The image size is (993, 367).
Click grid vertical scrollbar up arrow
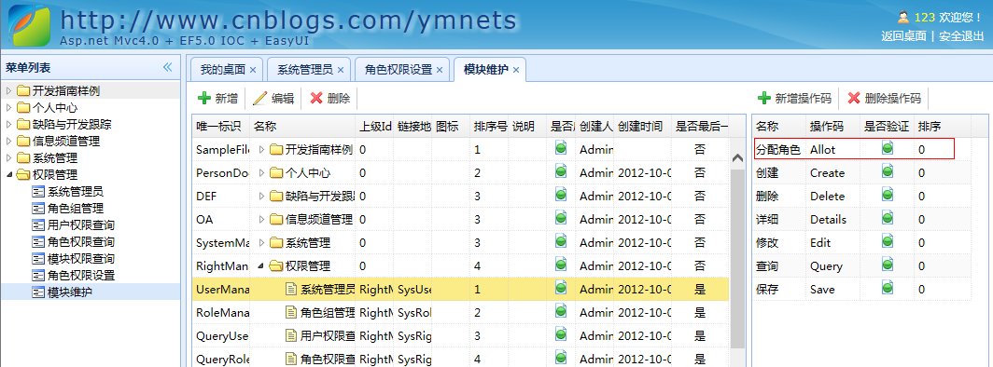[x=737, y=158]
